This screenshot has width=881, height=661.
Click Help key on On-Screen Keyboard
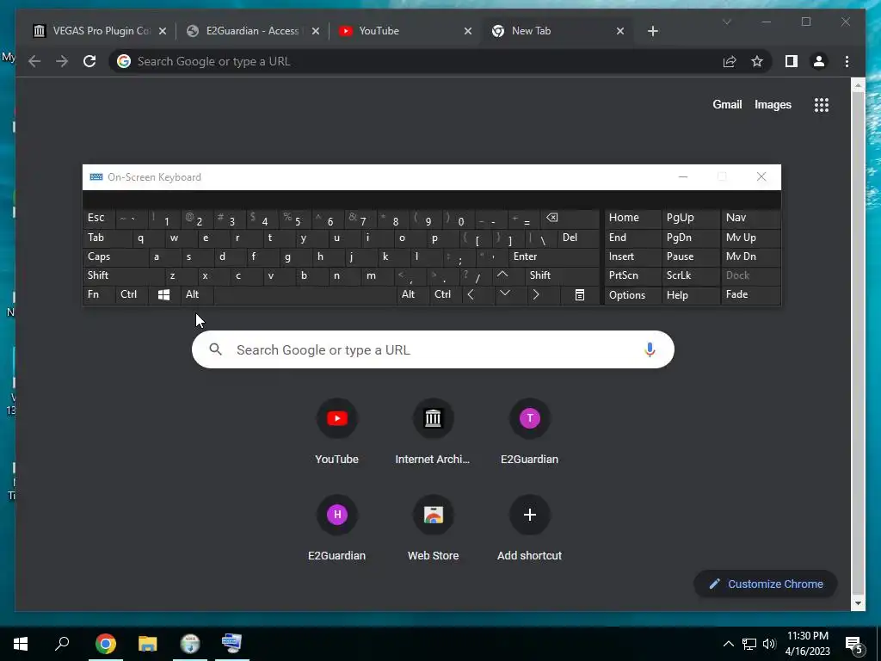pyautogui.click(x=691, y=295)
